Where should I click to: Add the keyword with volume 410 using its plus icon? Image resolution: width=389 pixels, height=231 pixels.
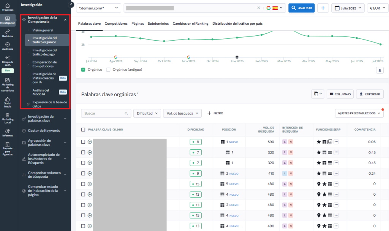(x=90, y=173)
